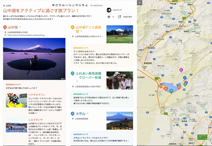Click the fork and knife dining icon

[77, 5]
